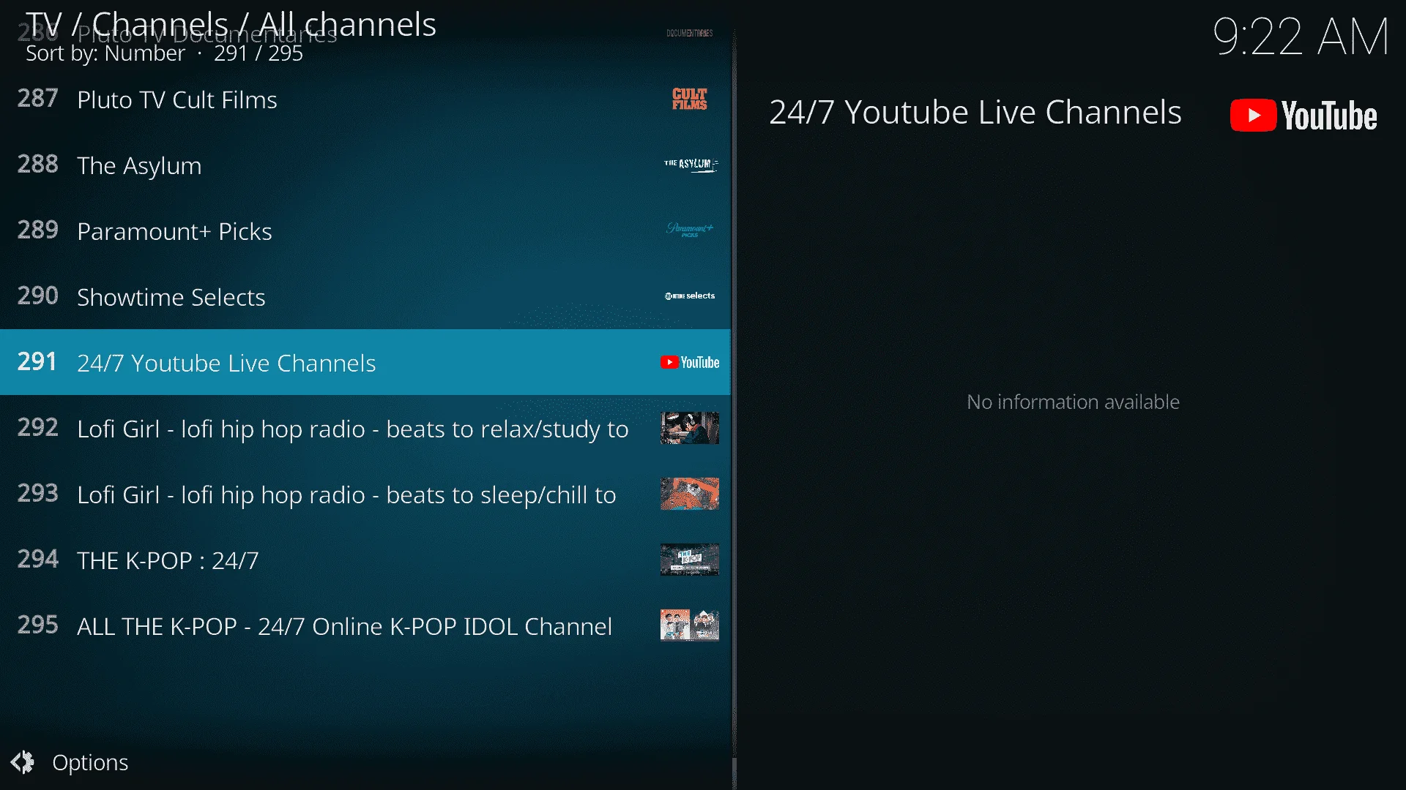The image size is (1406, 790).
Task: Select ALL THE K-POP 24/7 Online IDOL Channel
Action: coord(365,625)
